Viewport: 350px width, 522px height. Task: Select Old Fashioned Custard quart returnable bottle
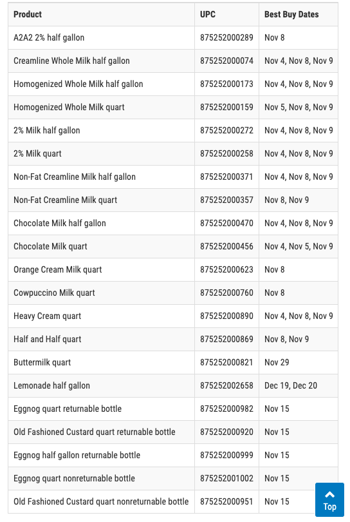pos(95,432)
